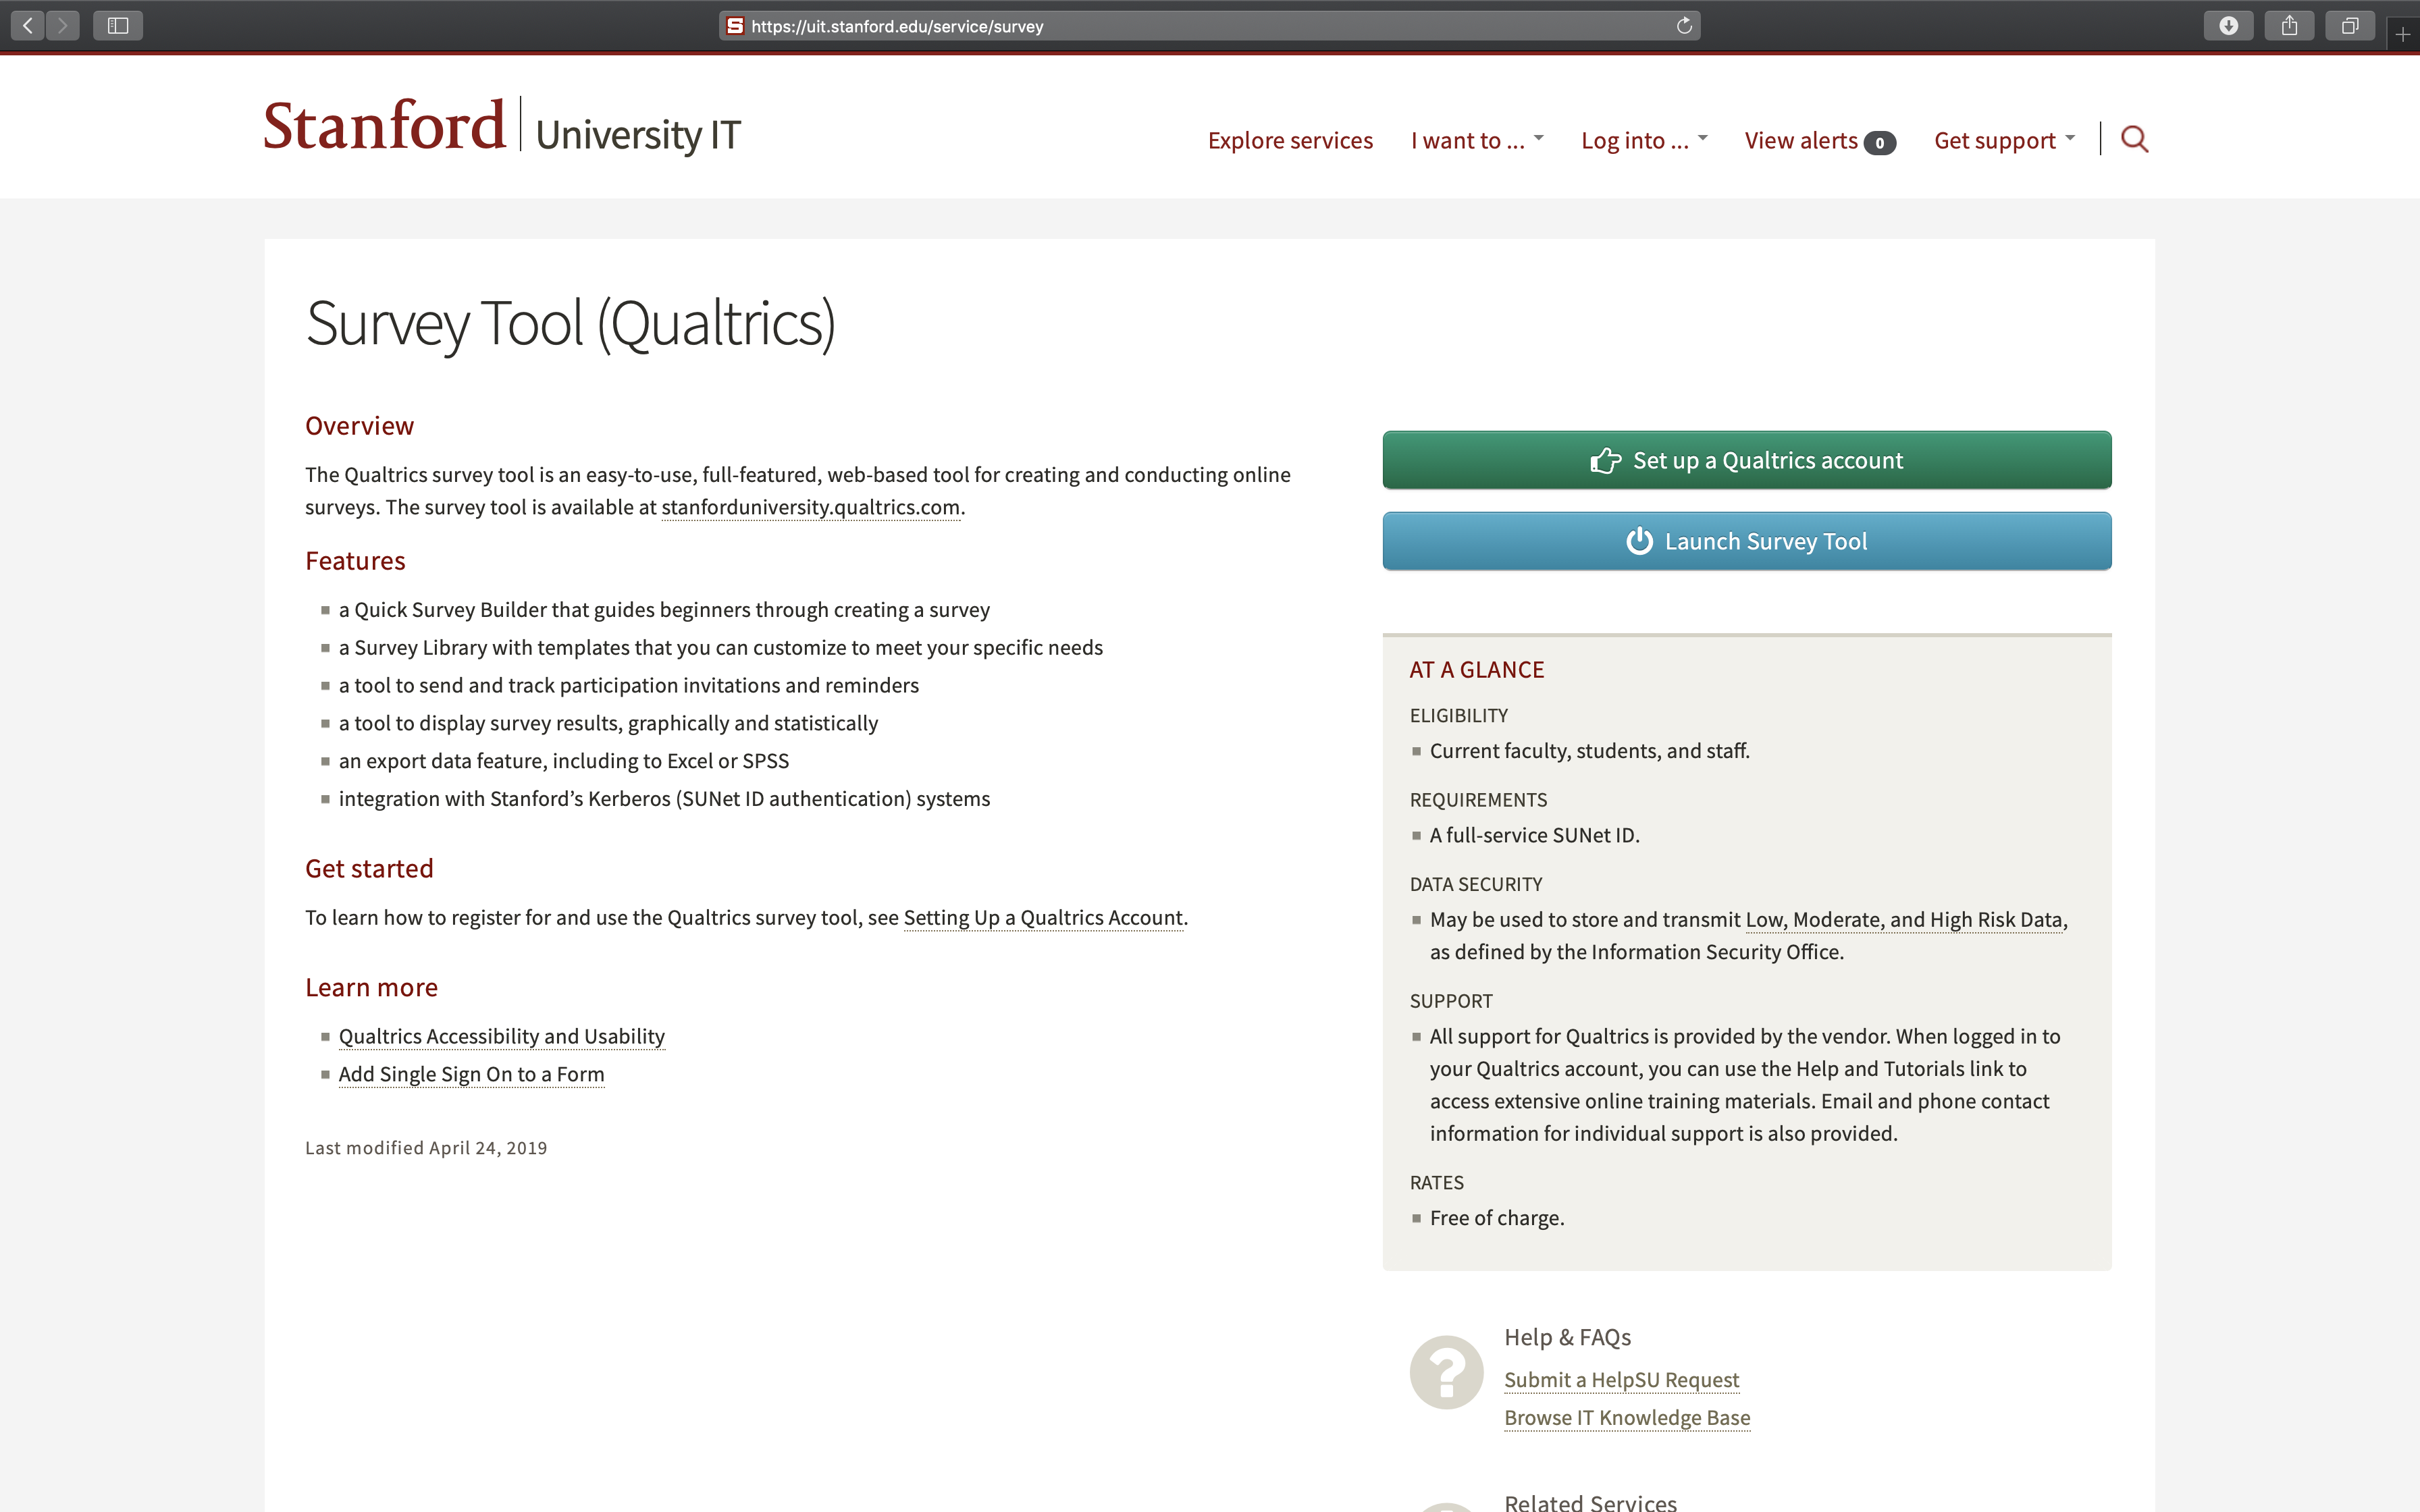Open Qualtrics Accessibility and Usability link
The height and width of the screenshot is (1512, 2420).
tap(501, 1036)
